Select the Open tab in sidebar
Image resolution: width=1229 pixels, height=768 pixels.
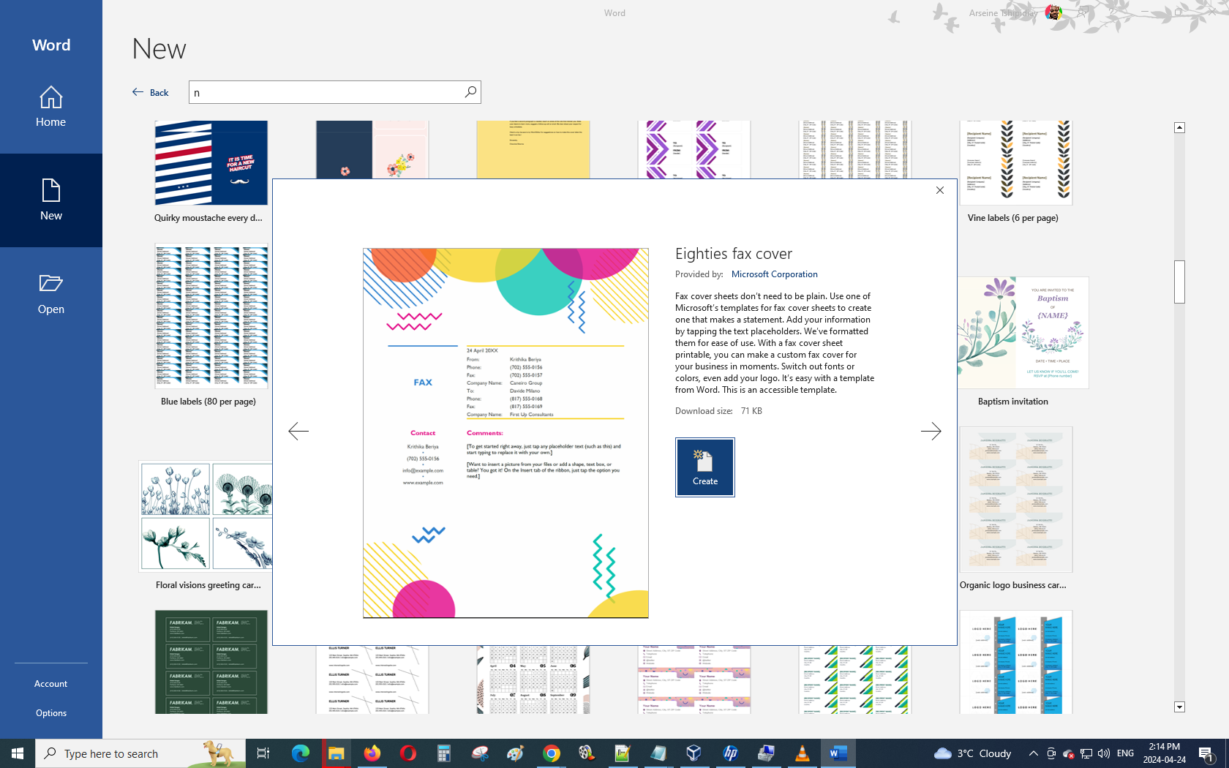click(51, 294)
